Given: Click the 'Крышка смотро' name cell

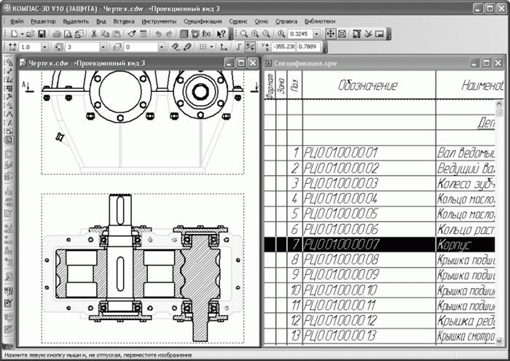Looking at the screenshot, I should point(466,335).
